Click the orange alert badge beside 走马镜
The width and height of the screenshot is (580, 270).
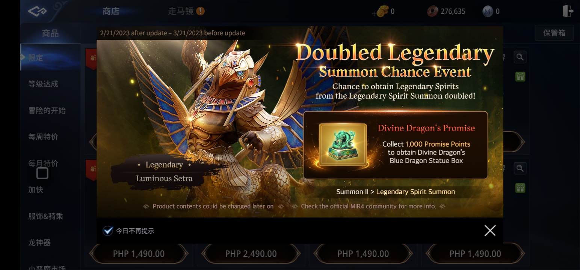[201, 11]
